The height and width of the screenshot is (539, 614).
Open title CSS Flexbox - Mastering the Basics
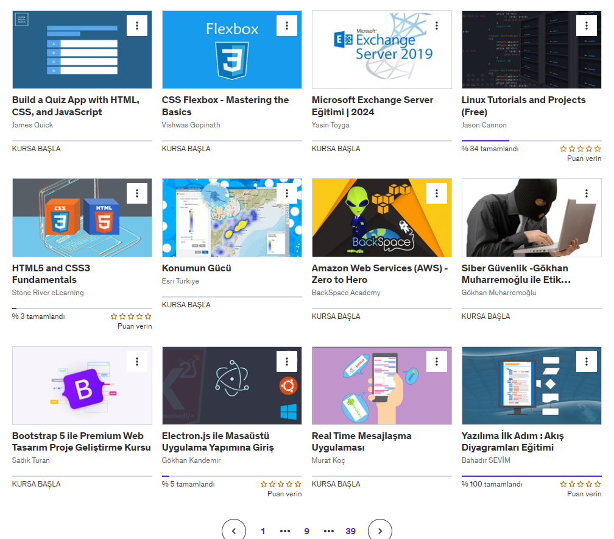click(225, 106)
